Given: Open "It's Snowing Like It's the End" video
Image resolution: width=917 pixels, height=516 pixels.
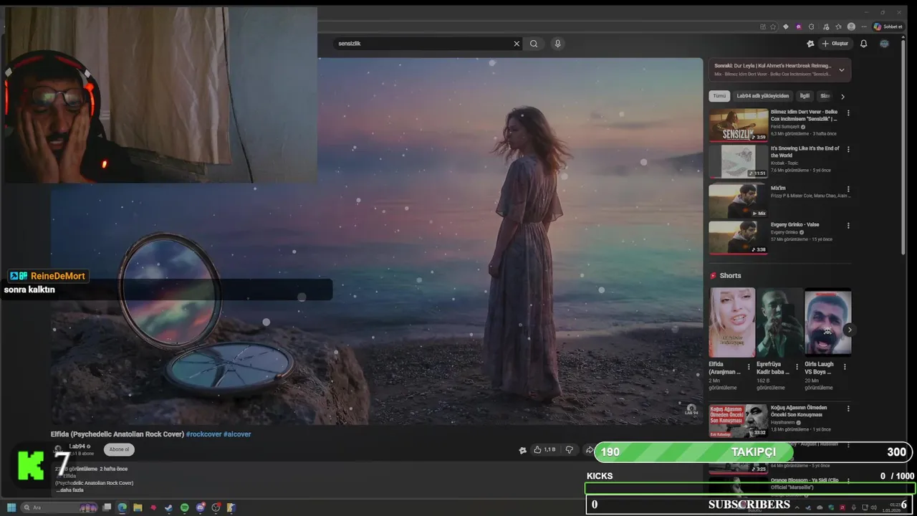Looking at the screenshot, I should tap(805, 151).
